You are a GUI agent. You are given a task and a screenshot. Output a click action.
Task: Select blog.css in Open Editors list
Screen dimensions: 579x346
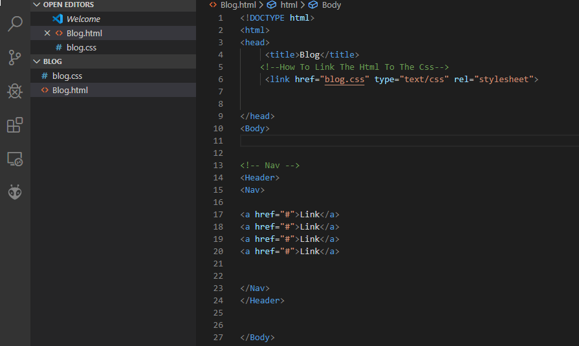tap(81, 47)
